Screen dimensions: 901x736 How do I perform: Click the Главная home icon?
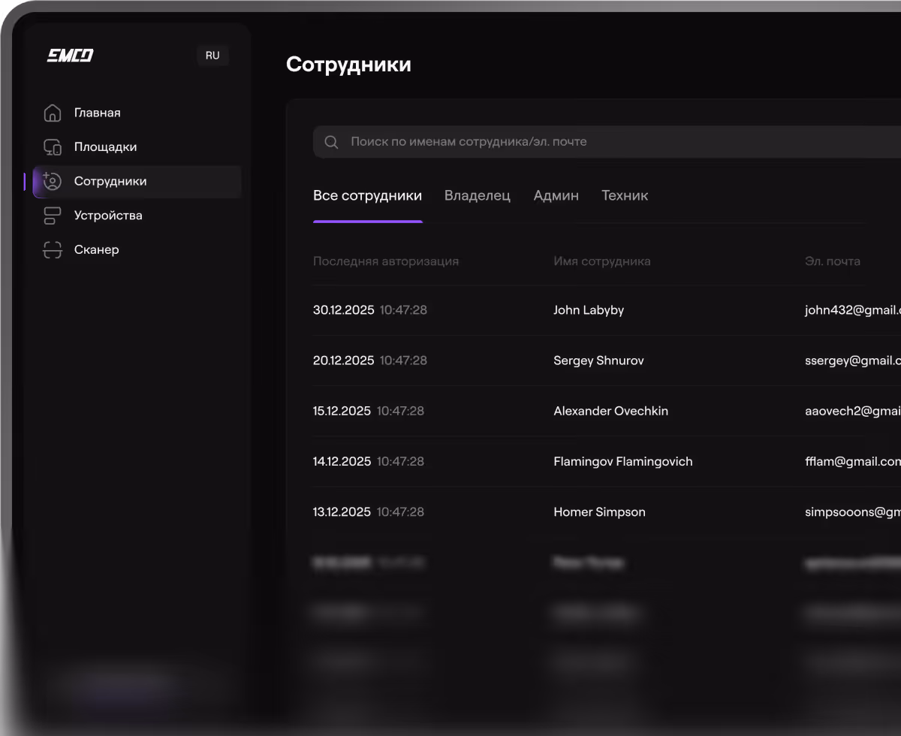pos(53,113)
